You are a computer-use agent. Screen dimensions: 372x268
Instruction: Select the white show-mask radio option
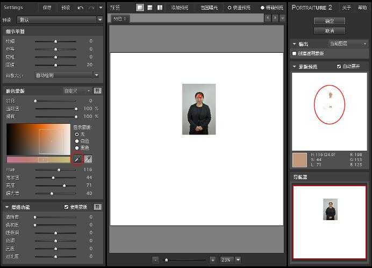click(77, 141)
